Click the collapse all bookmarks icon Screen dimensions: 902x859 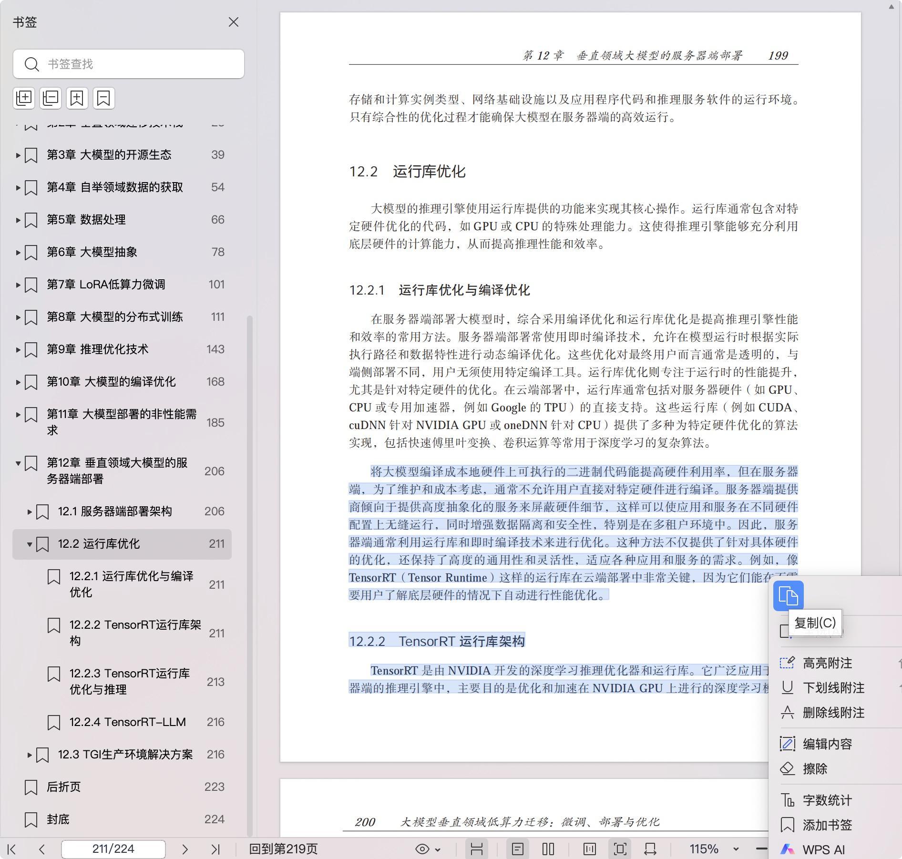(51, 98)
